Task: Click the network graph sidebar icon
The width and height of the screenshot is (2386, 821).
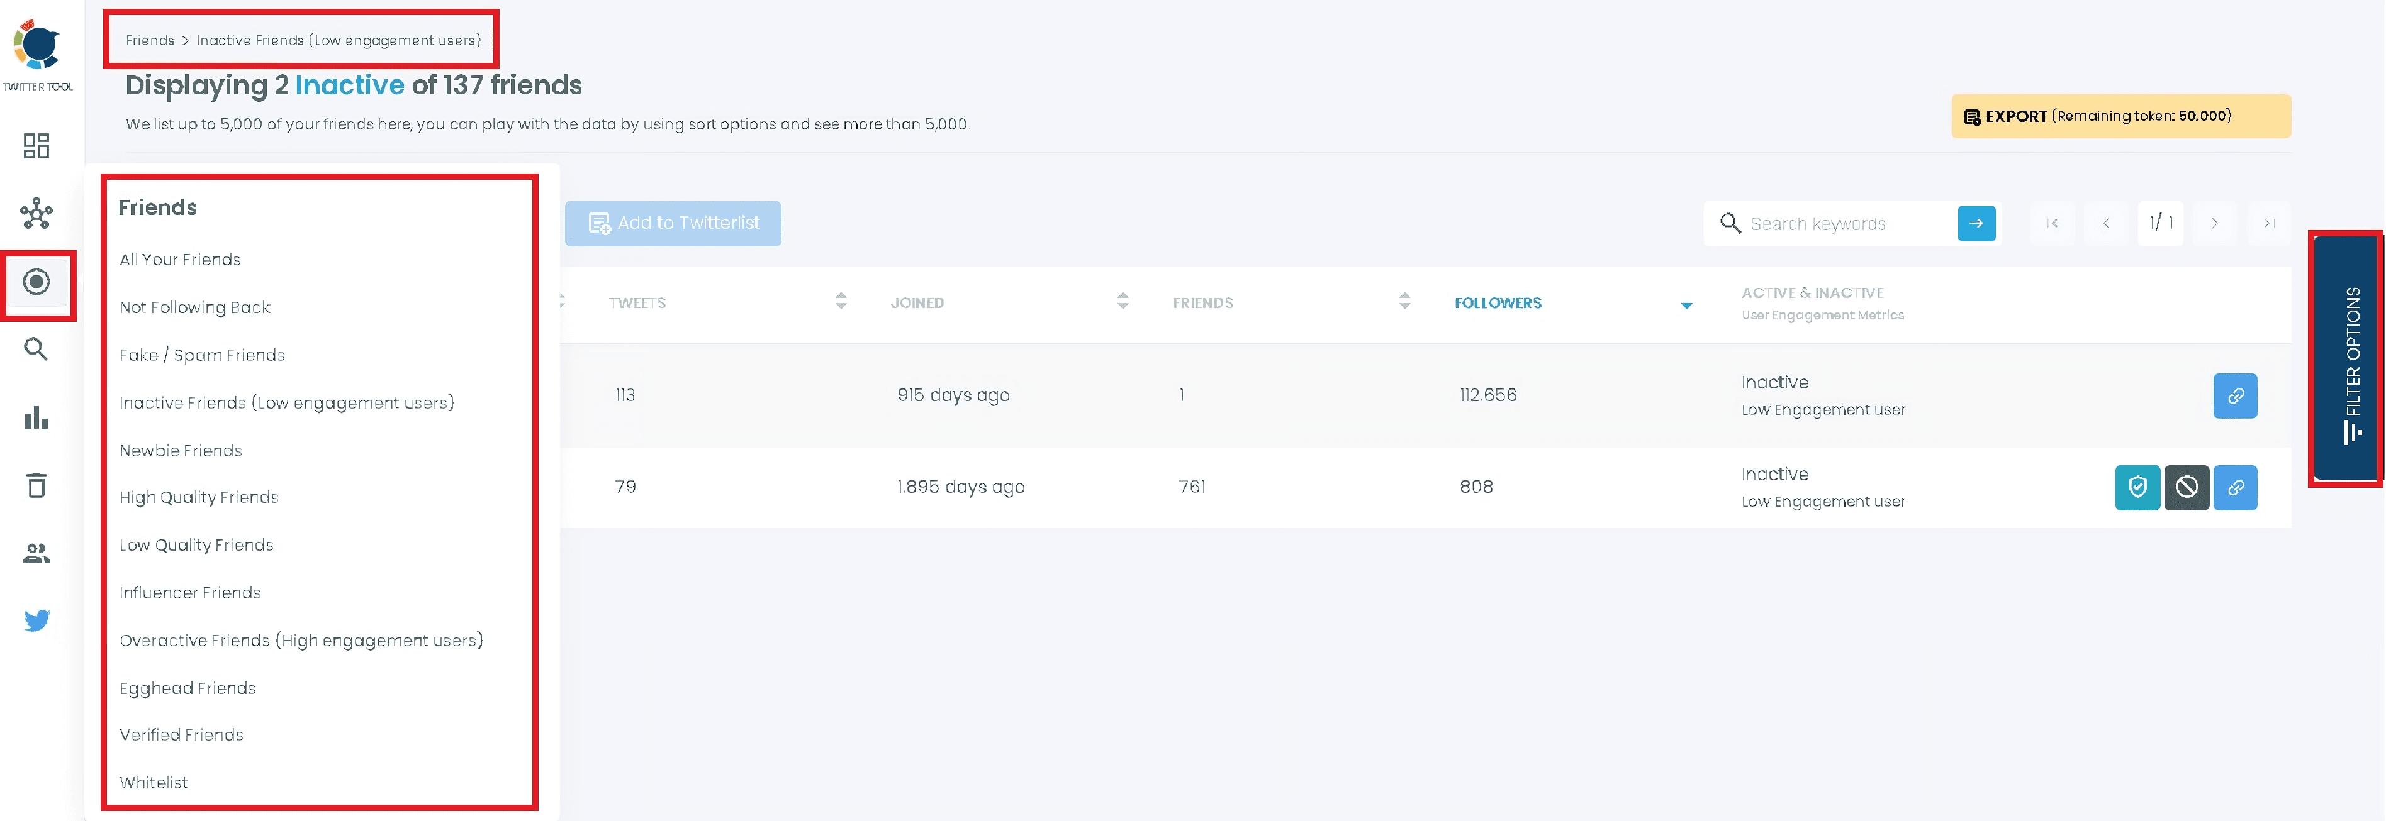Action: pos(36,213)
